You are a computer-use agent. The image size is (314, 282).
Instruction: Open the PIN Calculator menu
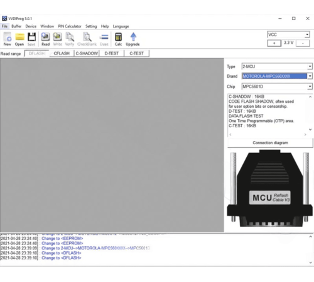coord(70,26)
